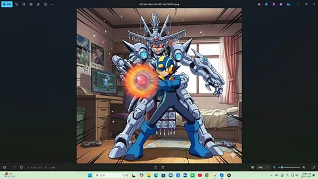This screenshot has height=179, width=318.
Task: Click the file name in the title bar
Action: (159, 4)
